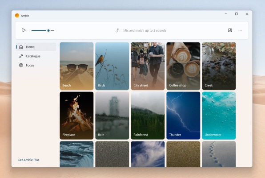
Task: Choose the Underwater sound tile
Action: [x=219, y=116]
